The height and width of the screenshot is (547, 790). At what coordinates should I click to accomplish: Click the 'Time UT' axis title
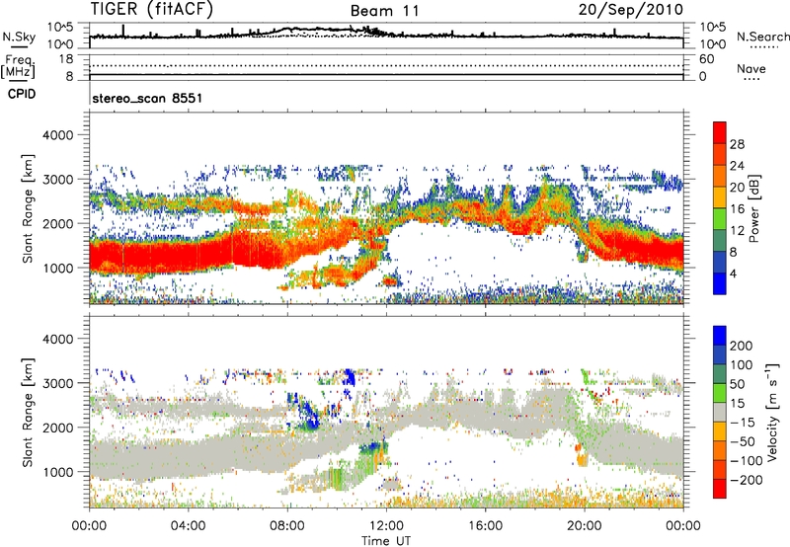386,541
